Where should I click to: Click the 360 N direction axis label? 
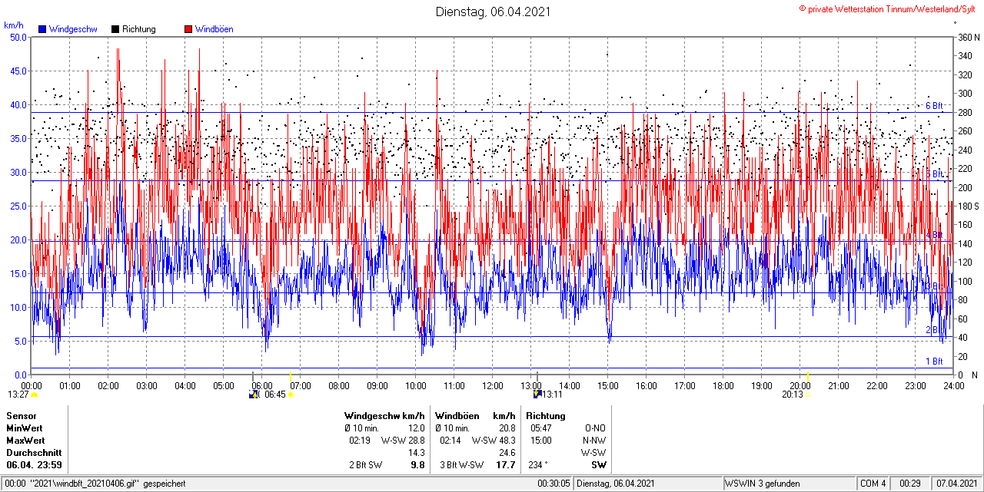coord(969,37)
